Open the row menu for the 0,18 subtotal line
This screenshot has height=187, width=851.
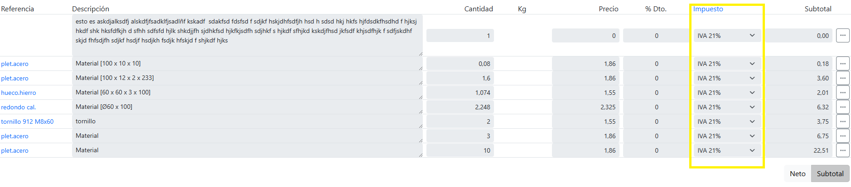click(842, 64)
